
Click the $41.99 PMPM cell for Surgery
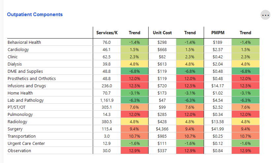click(x=218, y=129)
